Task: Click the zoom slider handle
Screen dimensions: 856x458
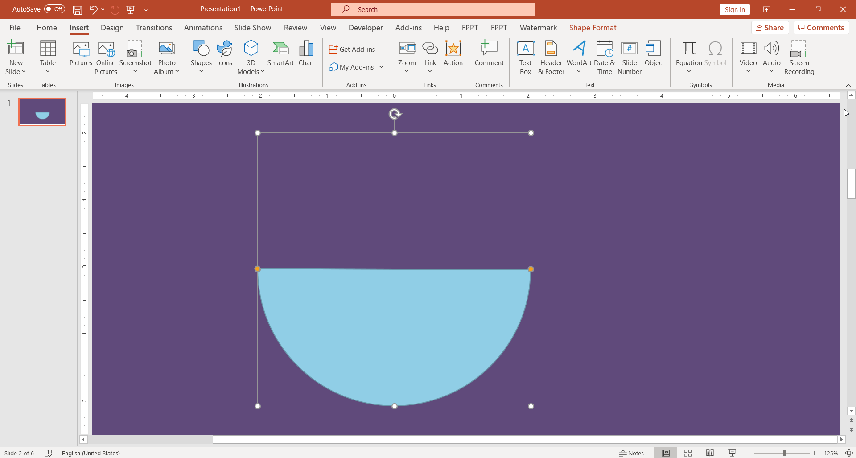Action: (x=784, y=453)
